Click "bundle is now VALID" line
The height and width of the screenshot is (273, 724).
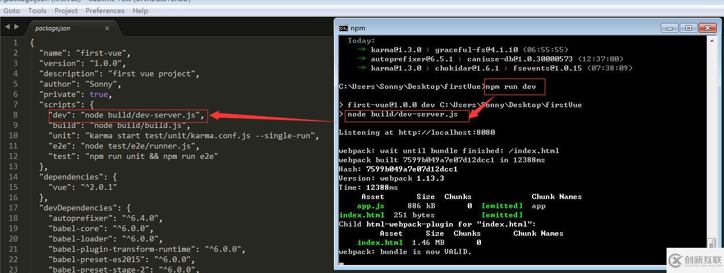tap(405, 252)
